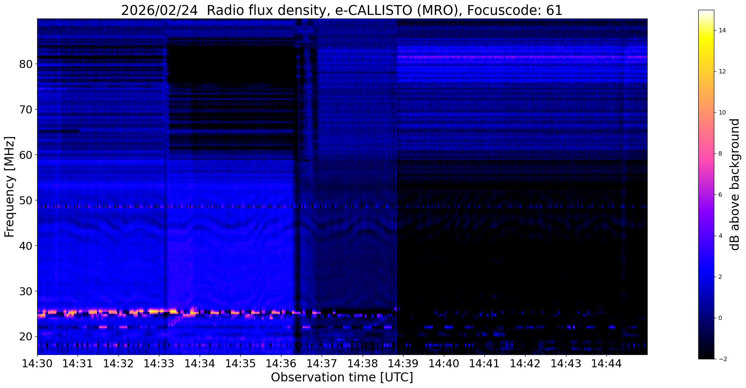Click the 14:35 time tick label
746x388 pixels.
tap(241, 363)
